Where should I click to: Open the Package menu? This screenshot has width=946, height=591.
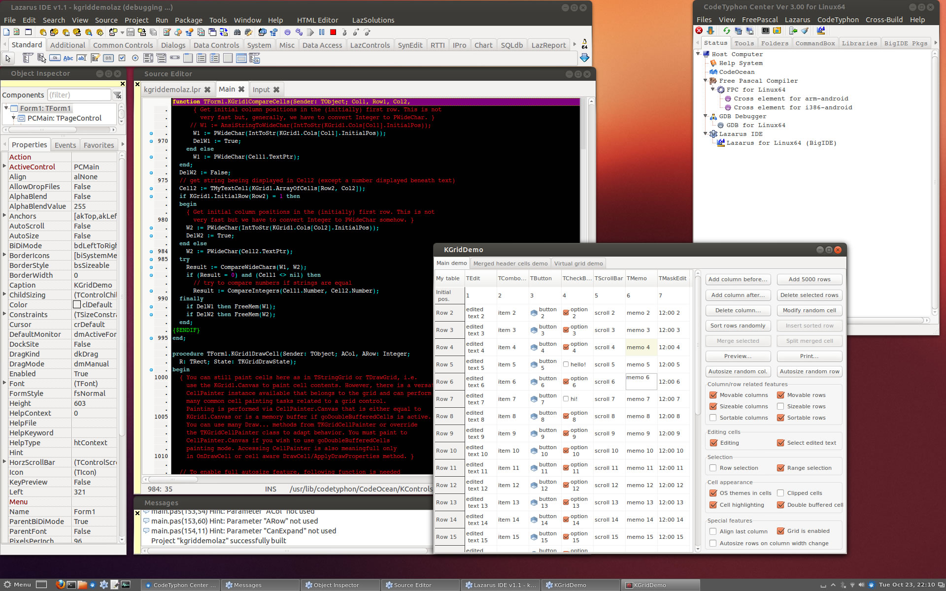tap(188, 20)
